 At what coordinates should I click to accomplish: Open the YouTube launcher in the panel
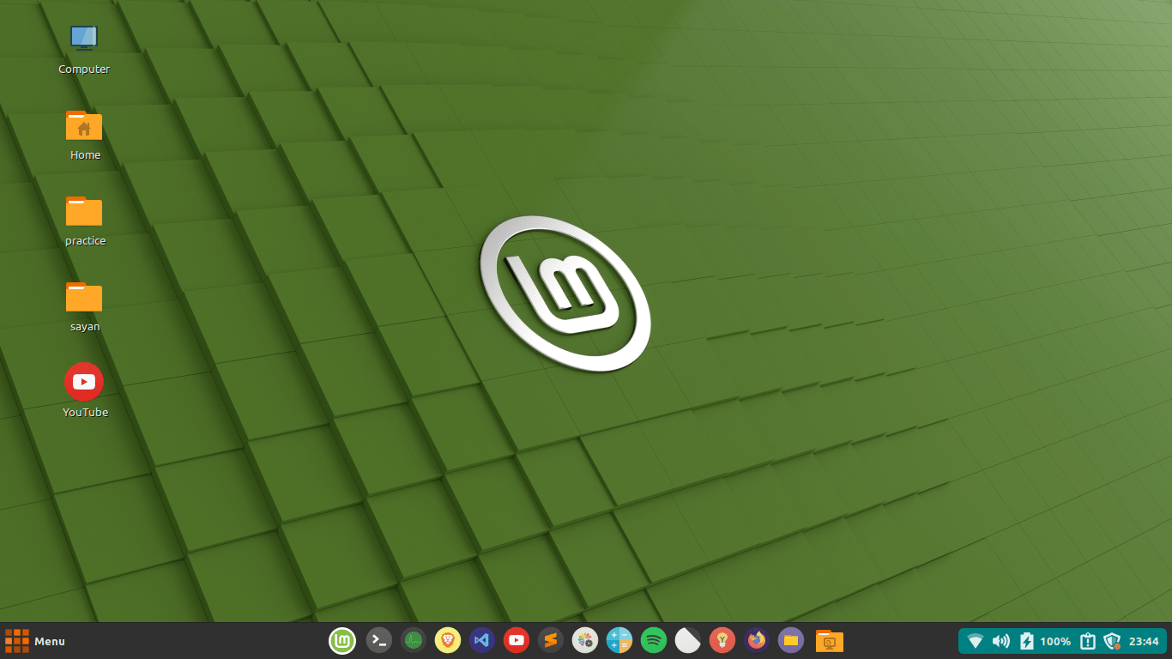tap(517, 640)
